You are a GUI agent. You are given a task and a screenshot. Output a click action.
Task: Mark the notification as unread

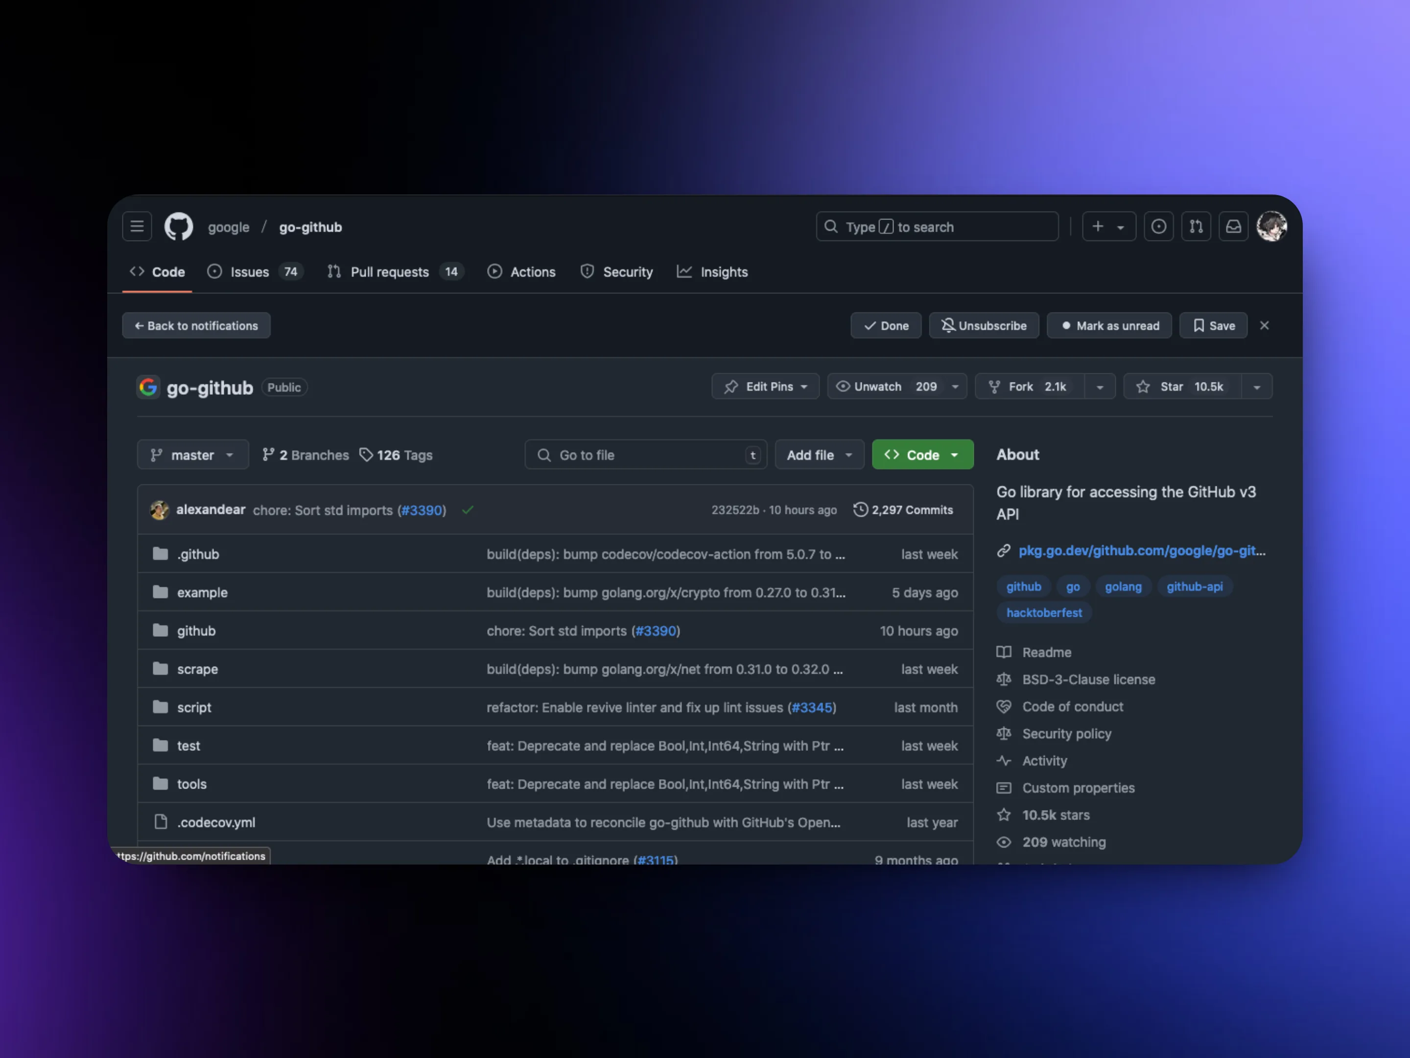coord(1109,325)
